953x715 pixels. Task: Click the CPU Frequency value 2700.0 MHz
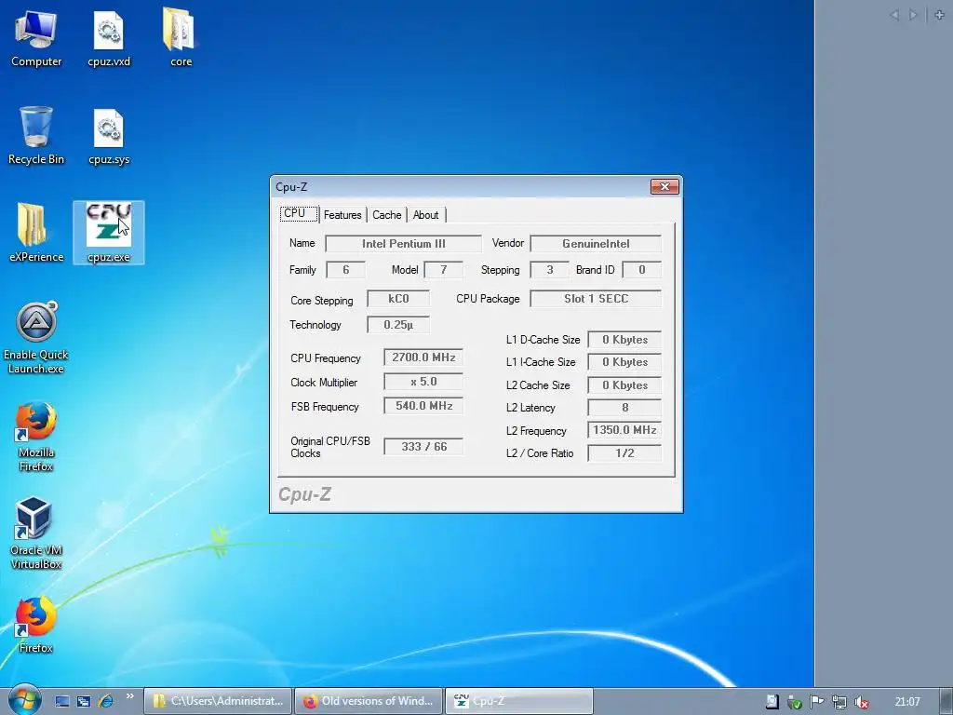(423, 357)
